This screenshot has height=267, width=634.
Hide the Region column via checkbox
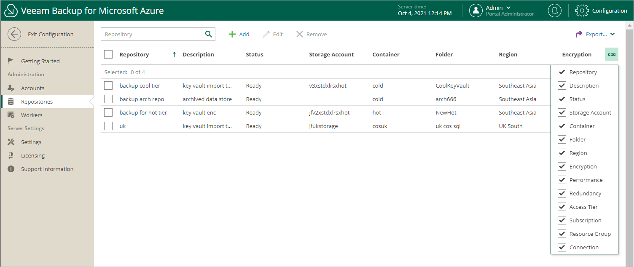[562, 153]
